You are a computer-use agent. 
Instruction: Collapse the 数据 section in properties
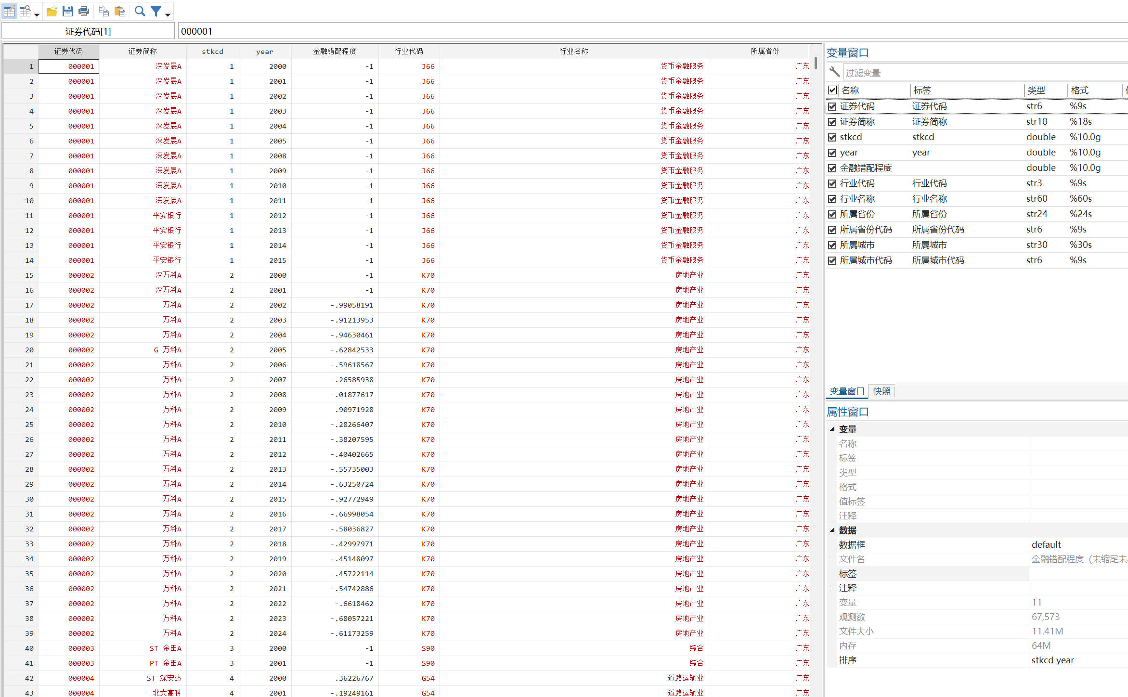pos(832,530)
